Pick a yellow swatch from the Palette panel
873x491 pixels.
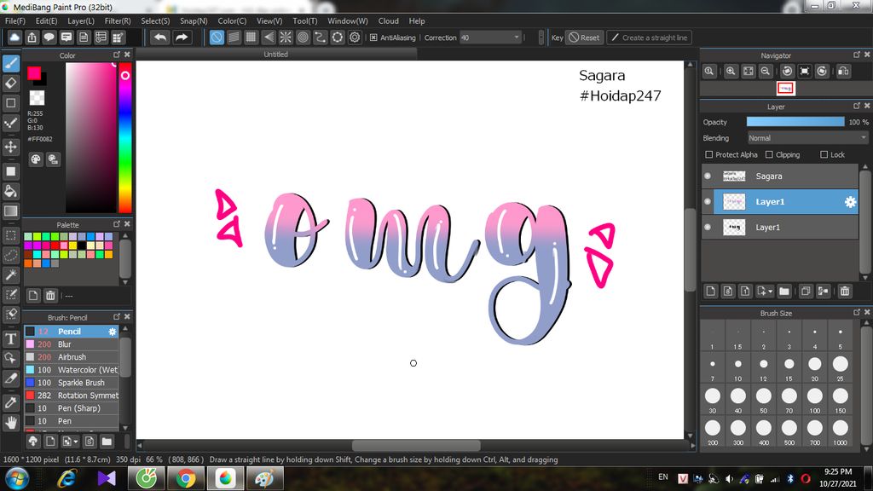click(73, 245)
